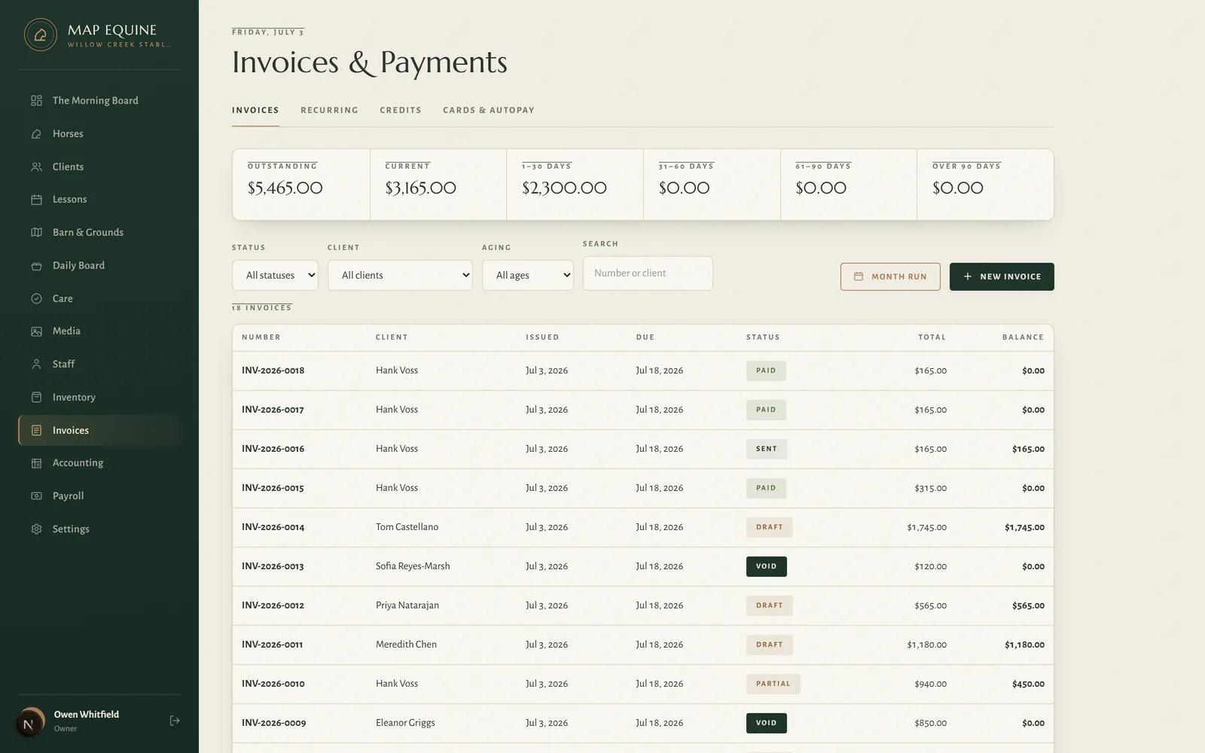This screenshot has width=1205, height=753.
Task: Click the Barn & Grounds map icon
Action: click(x=36, y=232)
